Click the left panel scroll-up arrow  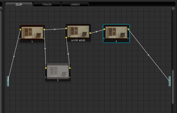[1, 9]
